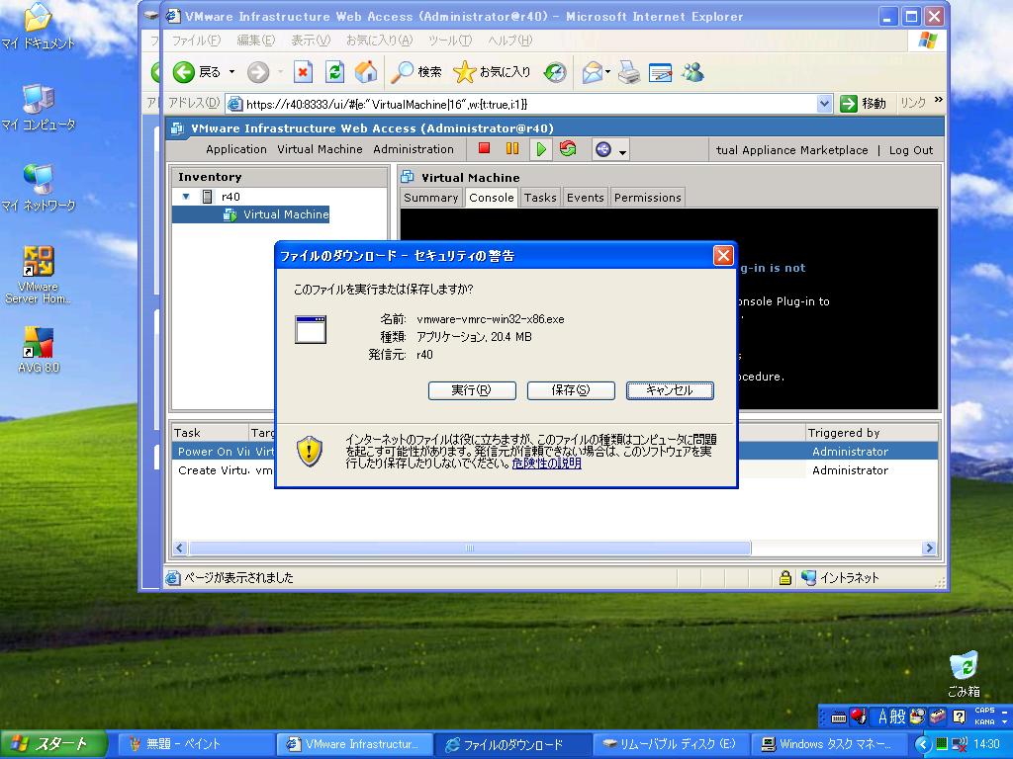Viewport: 1013px width, 759px height.
Task: Click the task list scroll left arrow
Action: 180,548
